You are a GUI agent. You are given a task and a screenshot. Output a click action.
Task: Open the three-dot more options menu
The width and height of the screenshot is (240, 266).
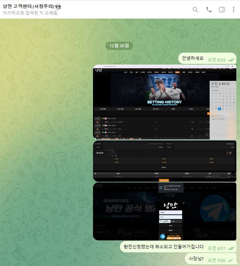click(233, 10)
